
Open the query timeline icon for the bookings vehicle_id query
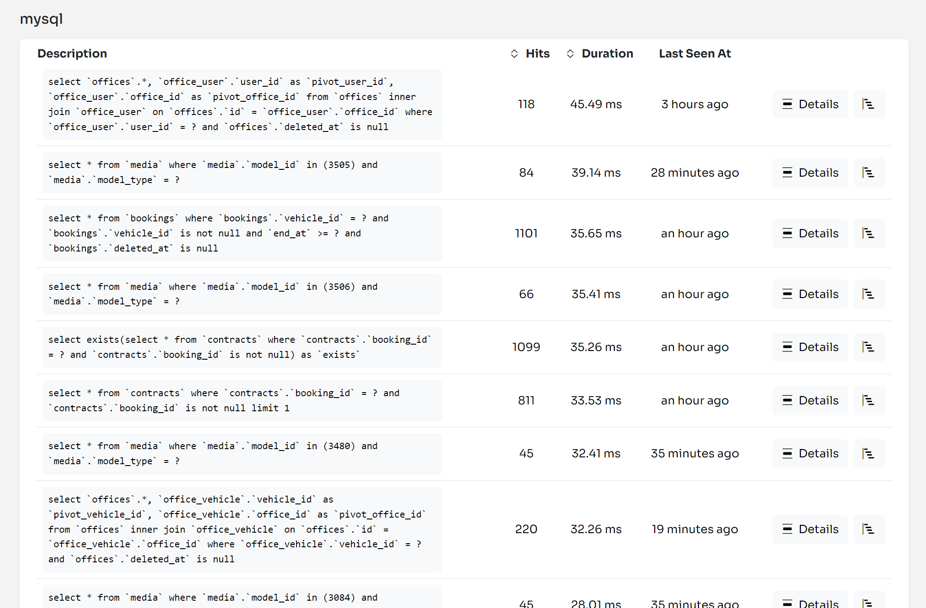click(869, 233)
